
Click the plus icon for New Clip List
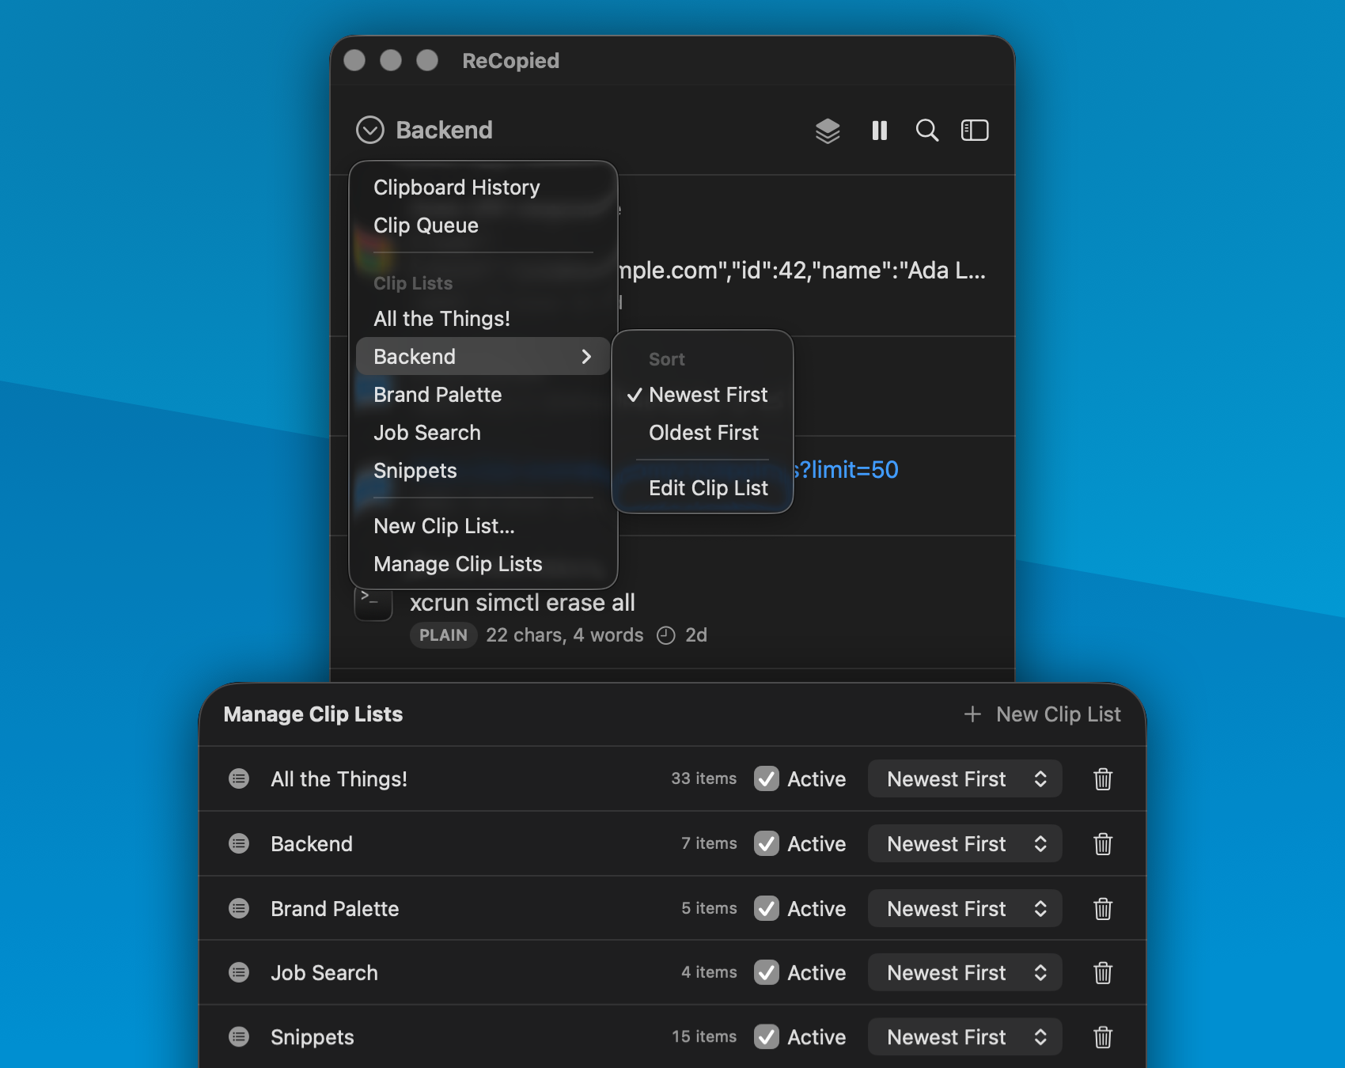(972, 714)
